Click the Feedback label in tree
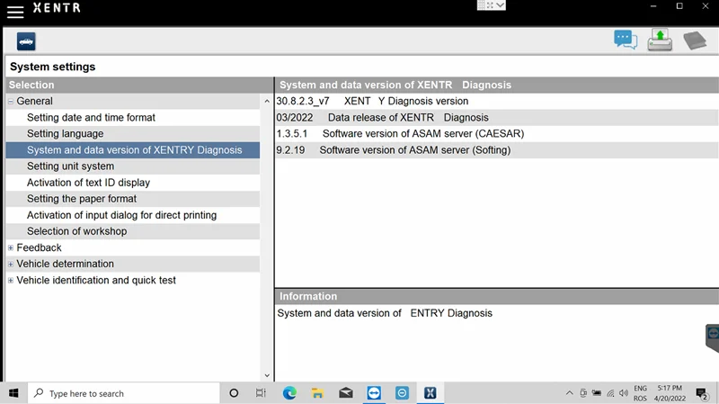Image resolution: width=719 pixels, height=404 pixels. pos(39,248)
